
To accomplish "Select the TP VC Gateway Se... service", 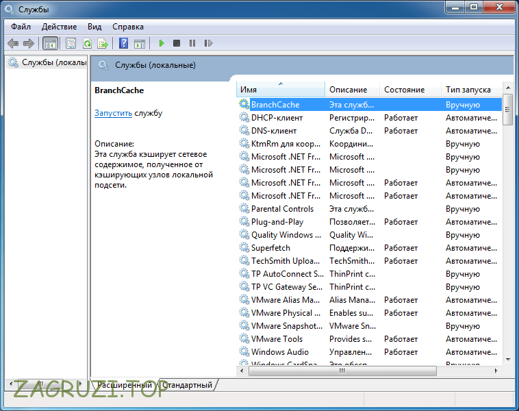I will [369, 287].
